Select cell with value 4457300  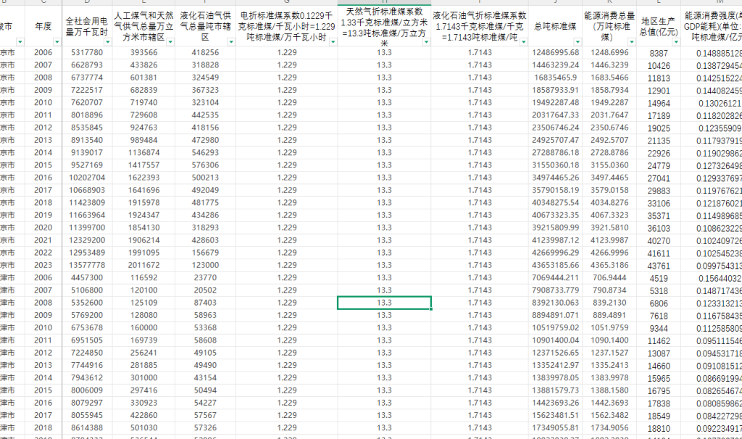(x=87, y=277)
